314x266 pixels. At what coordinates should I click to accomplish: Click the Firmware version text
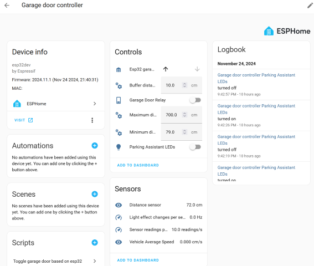coord(55,80)
